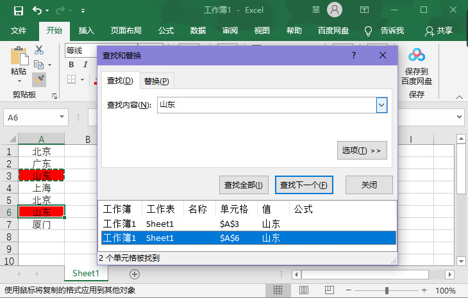Switch to the 替换(P) tab
The width and height of the screenshot is (468, 298).
[x=156, y=81]
